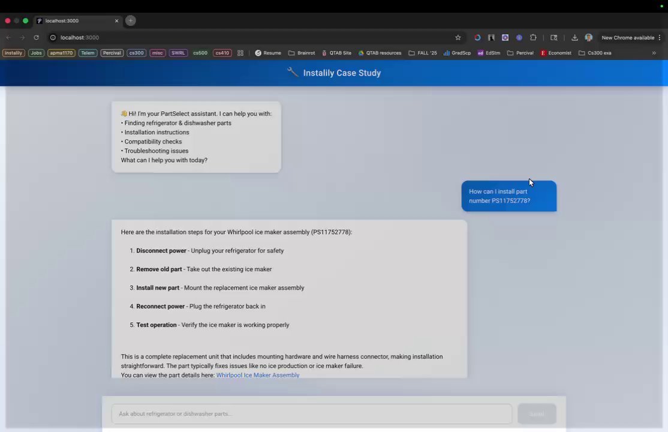This screenshot has width=668, height=432.
Task: Open the EdStm bookmark
Action: coord(489,53)
